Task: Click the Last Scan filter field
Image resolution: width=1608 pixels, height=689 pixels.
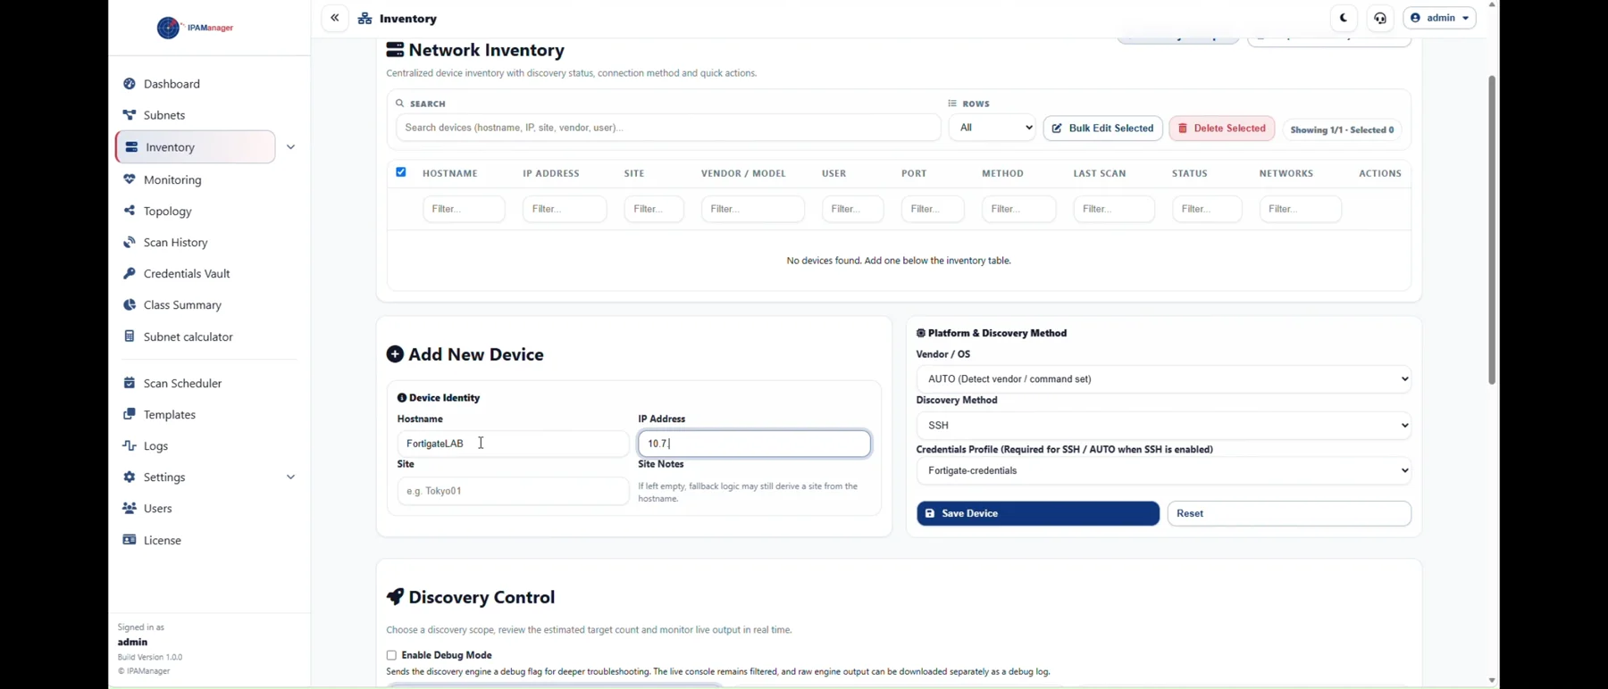Action: (x=1114, y=209)
